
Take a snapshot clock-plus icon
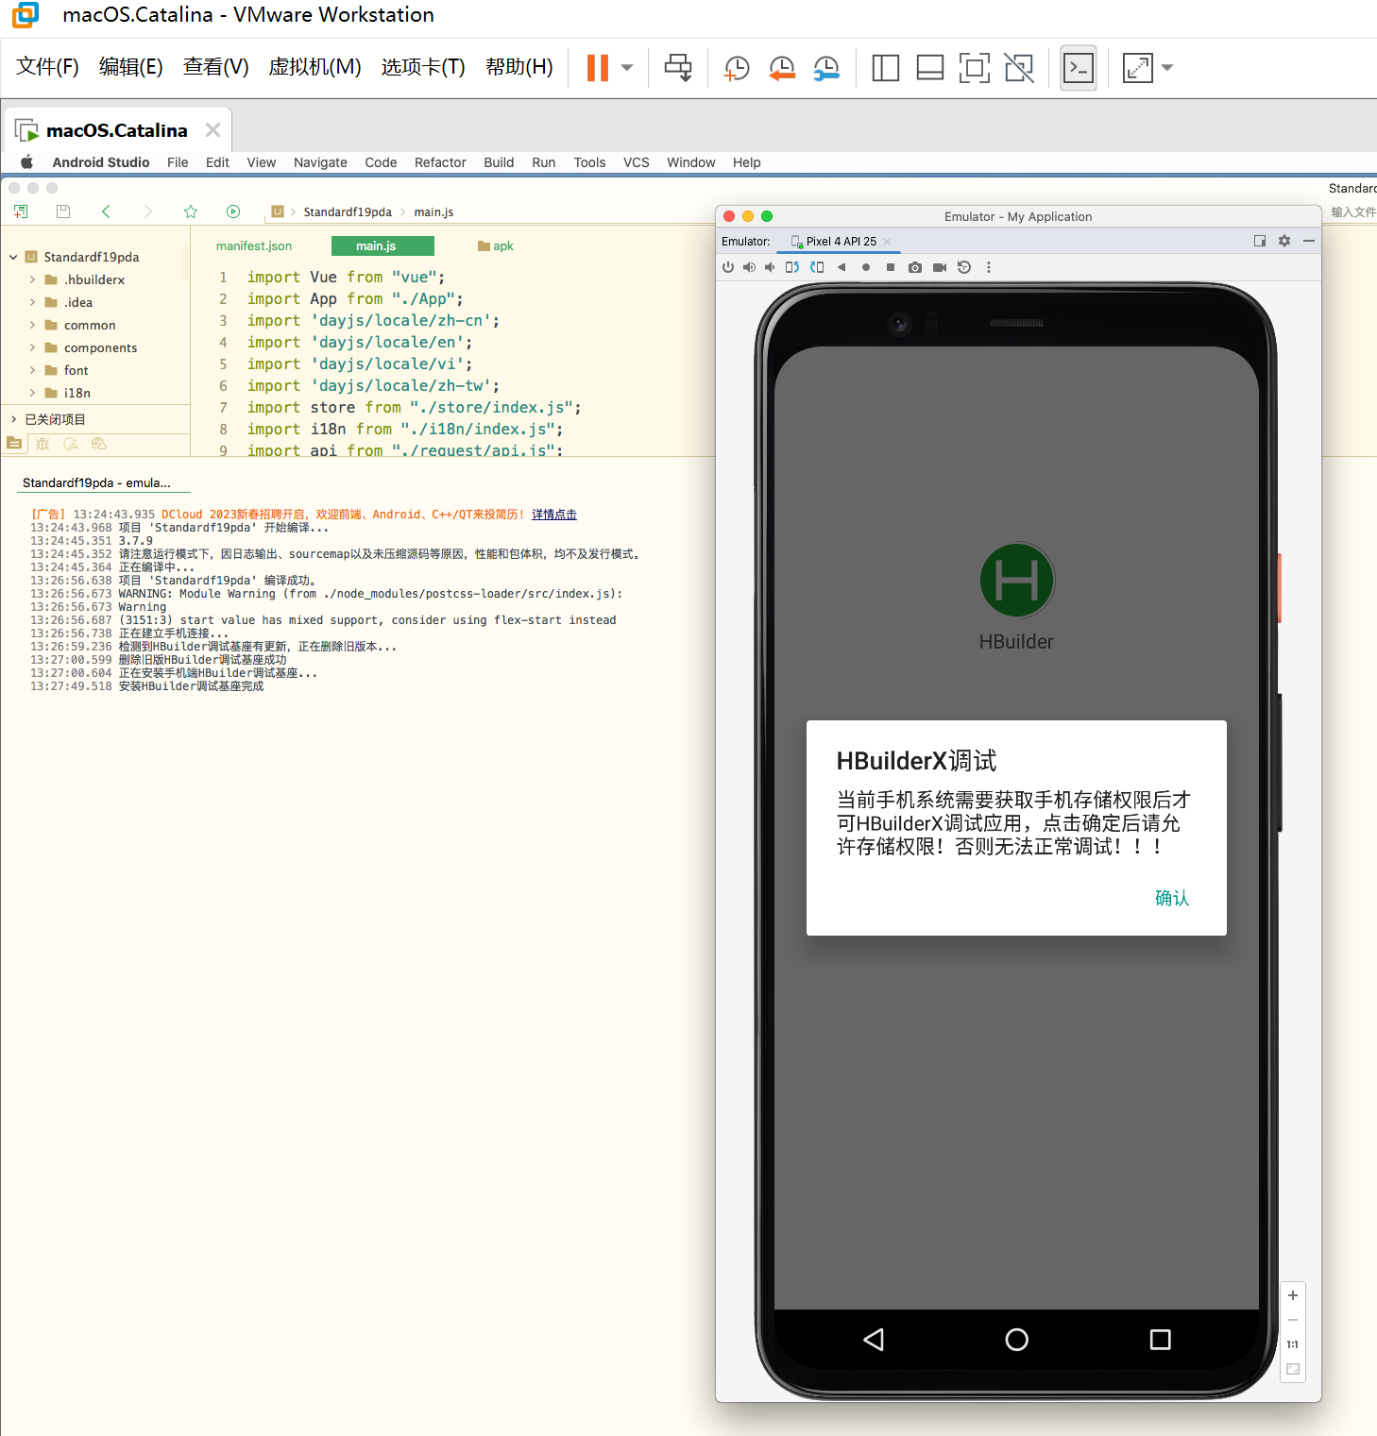point(737,67)
